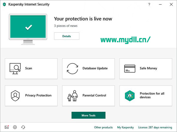Open the Other products link

coord(104,127)
